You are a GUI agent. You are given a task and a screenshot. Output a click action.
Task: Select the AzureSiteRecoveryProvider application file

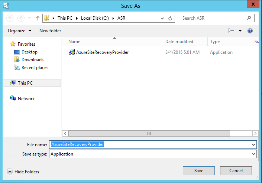coord(102,52)
